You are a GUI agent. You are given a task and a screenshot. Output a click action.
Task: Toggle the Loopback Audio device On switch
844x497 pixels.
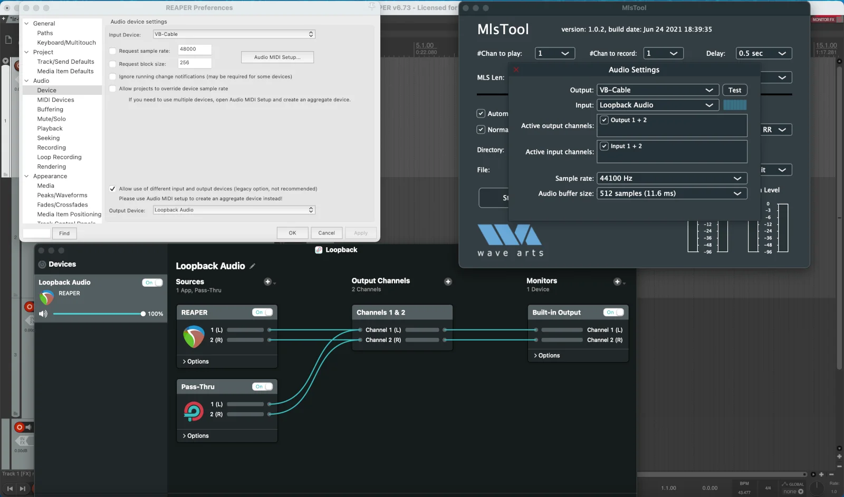pos(152,282)
